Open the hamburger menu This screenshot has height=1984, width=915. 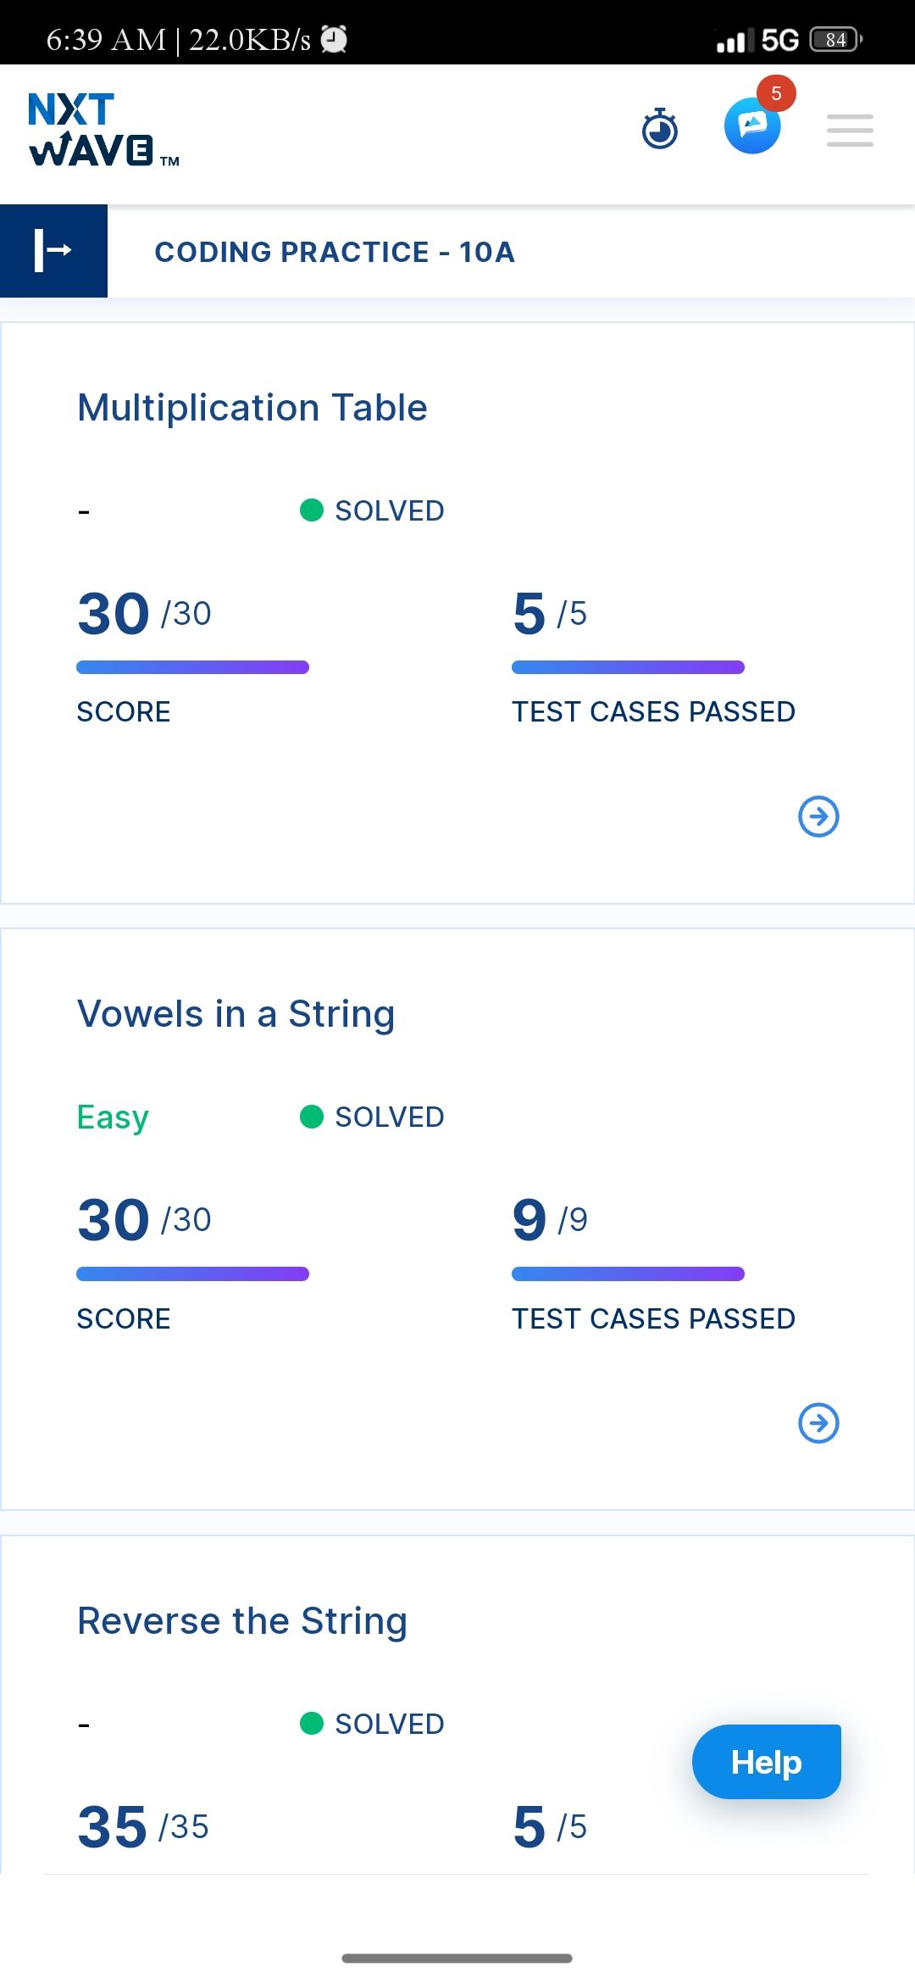pos(850,130)
